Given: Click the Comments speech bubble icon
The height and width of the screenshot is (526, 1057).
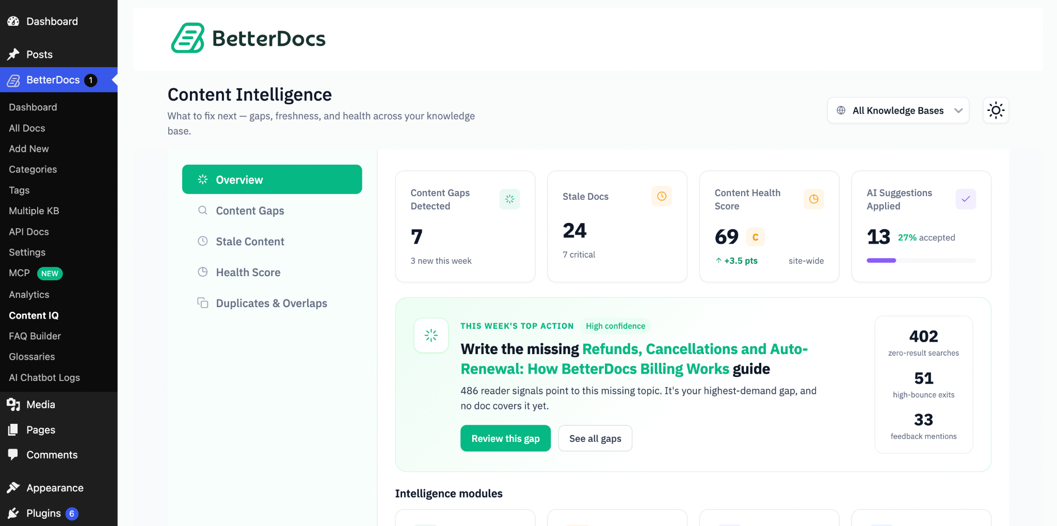Looking at the screenshot, I should click(x=13, y=455).
